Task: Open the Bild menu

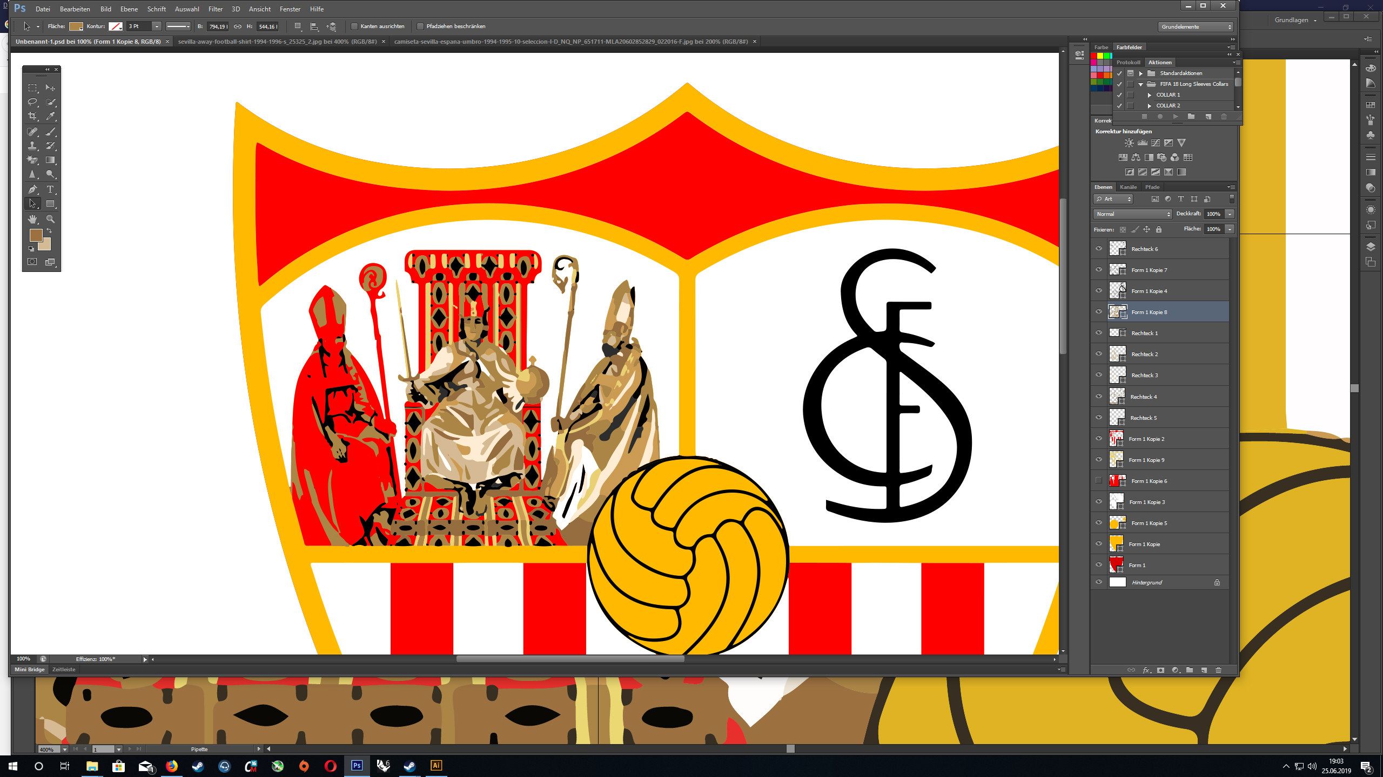Action: [106, 9]
